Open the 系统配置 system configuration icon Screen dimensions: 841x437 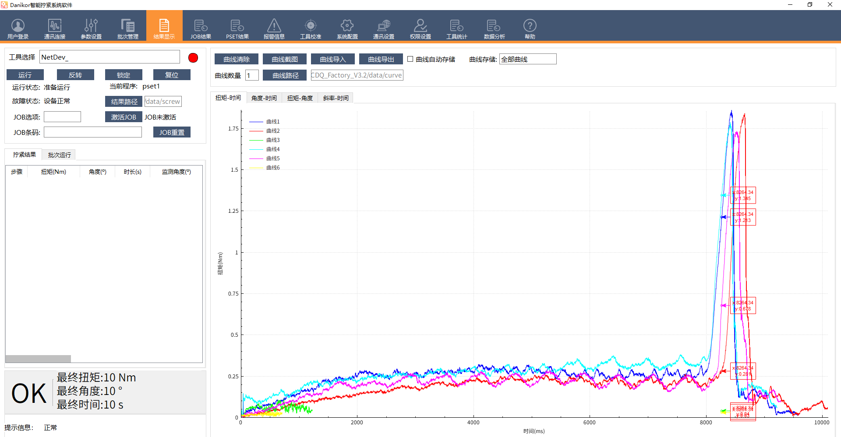tap(347, 29)
